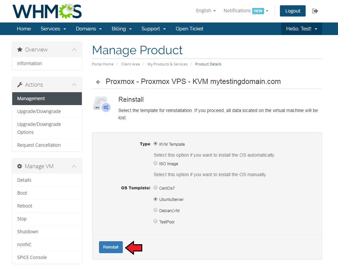The width and height of the screenshot is (338, 268).
Task: Open Upgrade/Downgrade Options sidebar item
Action: [x=47, y=128]
